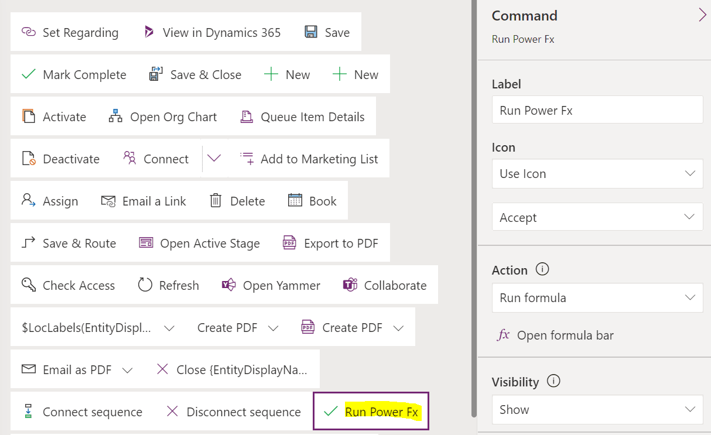Screen dimensions: 711x435
Task: Click the Save & Close icon
Action: click(156, 74)
